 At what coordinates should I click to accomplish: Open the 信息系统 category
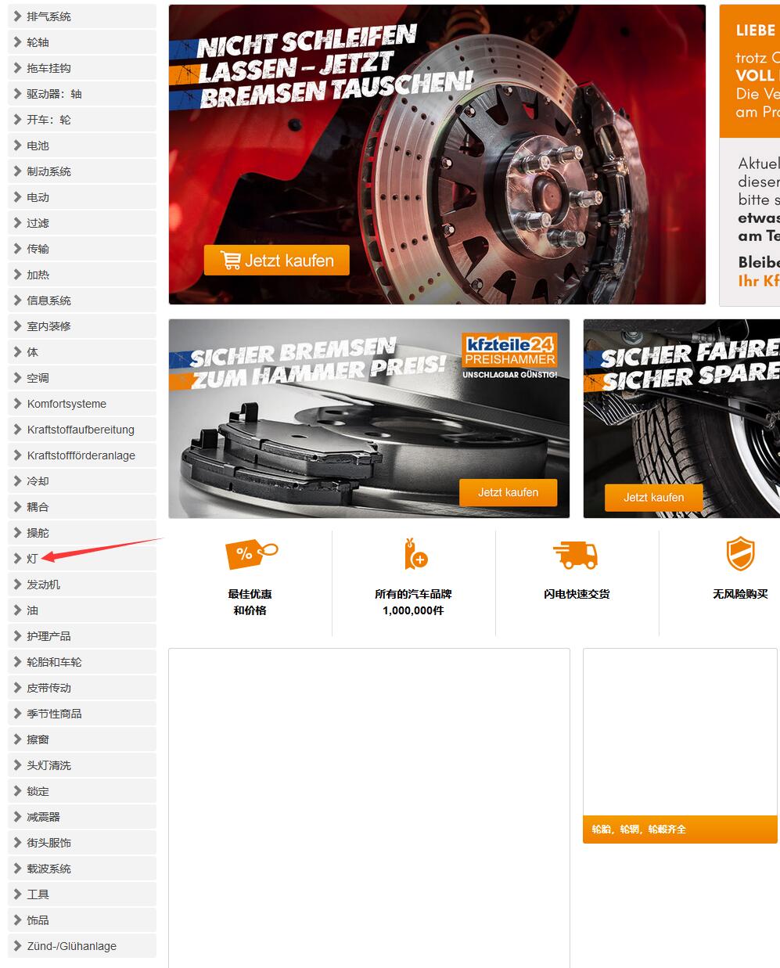(x=81, y=300)
